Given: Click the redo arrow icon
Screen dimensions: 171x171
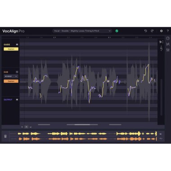Looking at the screenshot, I should pos(152,31).
